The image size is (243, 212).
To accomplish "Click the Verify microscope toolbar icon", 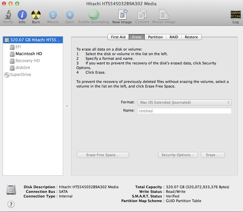I will [x=8, y=15].
